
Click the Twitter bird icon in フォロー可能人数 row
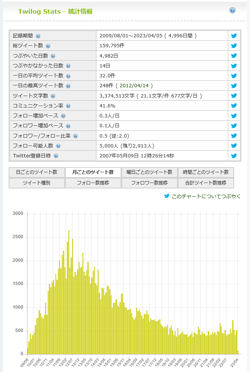[x=234, y=146]
